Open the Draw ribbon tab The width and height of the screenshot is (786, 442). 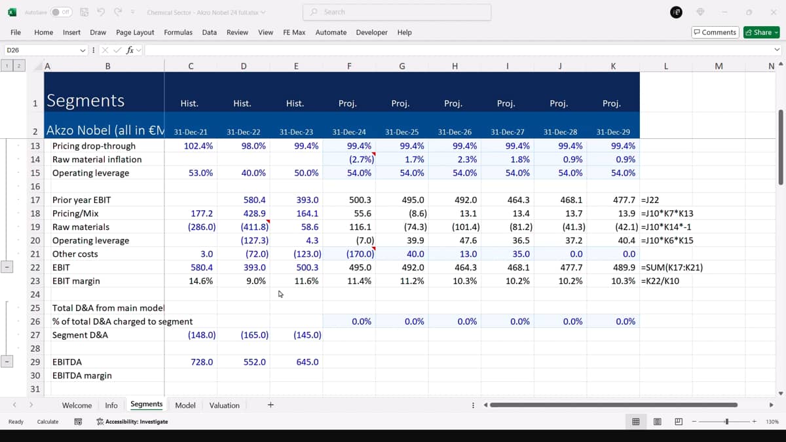(x=98, y=32)
